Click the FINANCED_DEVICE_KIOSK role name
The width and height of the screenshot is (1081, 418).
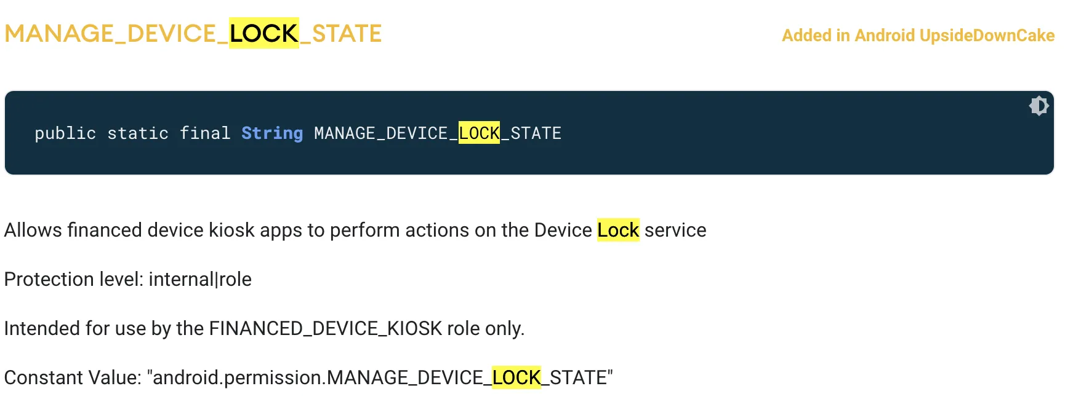[x=326, y=328]
